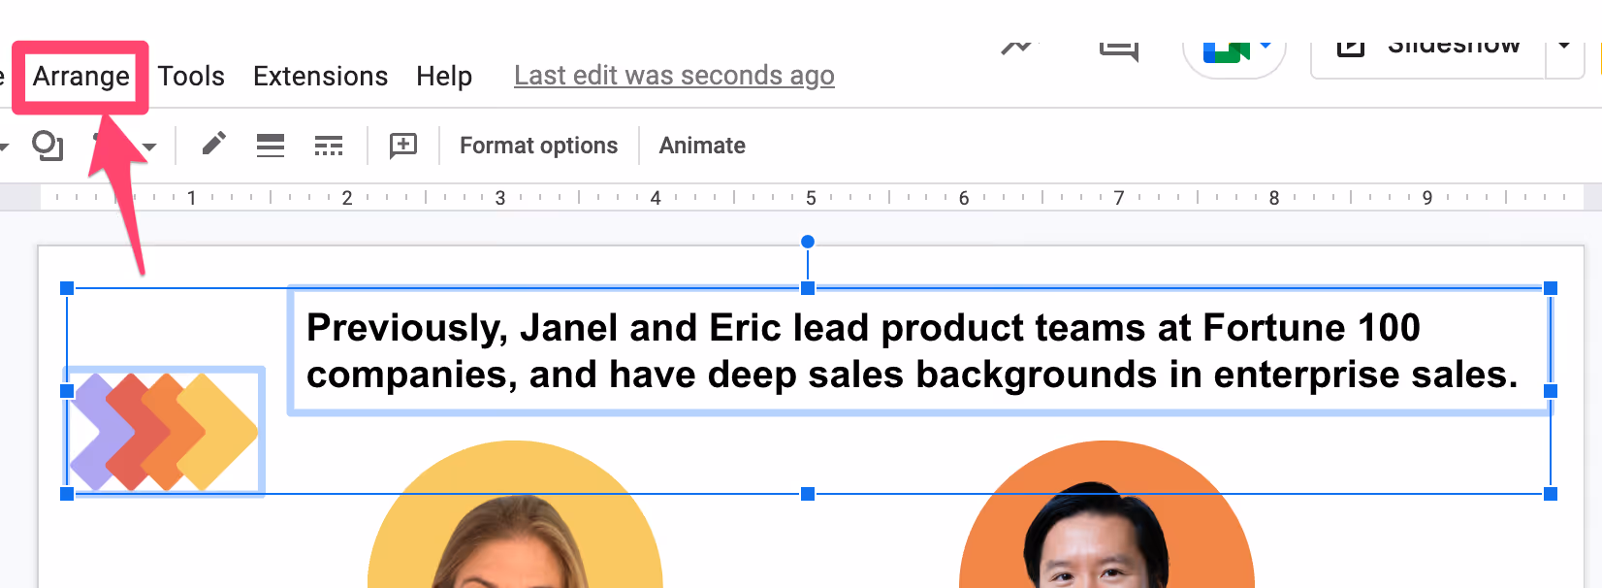Screen dimensions: 1602x588
Task: Select the Shape tool icon
Action: point(48,146)
